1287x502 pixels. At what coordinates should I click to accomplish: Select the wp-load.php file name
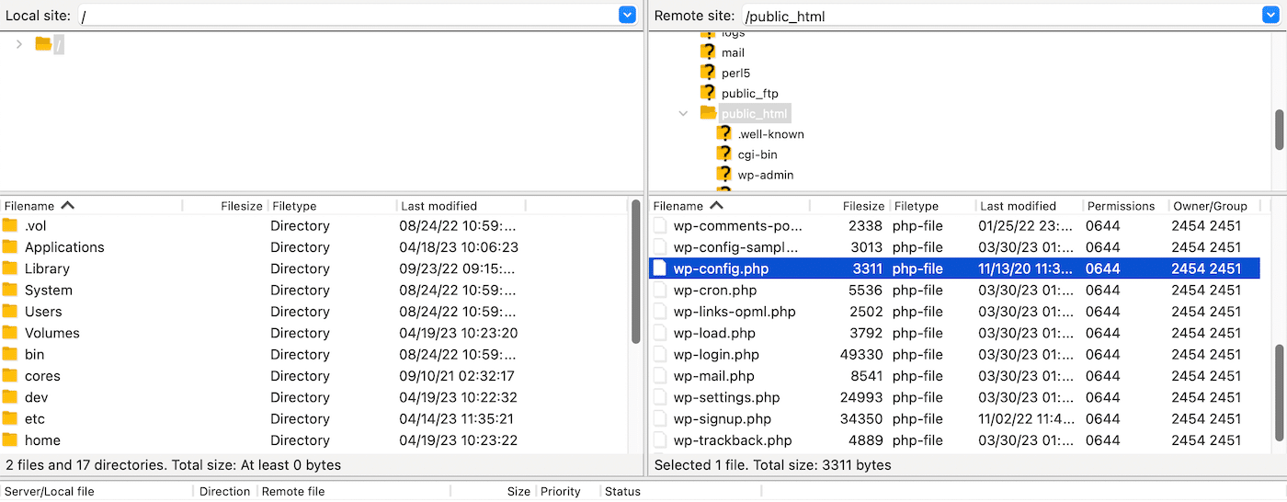[714, 333]
